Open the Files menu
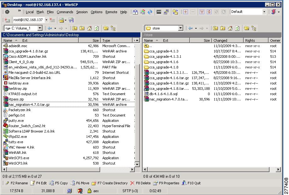This screenshot has height=195, width=289. tap(50, 12)
